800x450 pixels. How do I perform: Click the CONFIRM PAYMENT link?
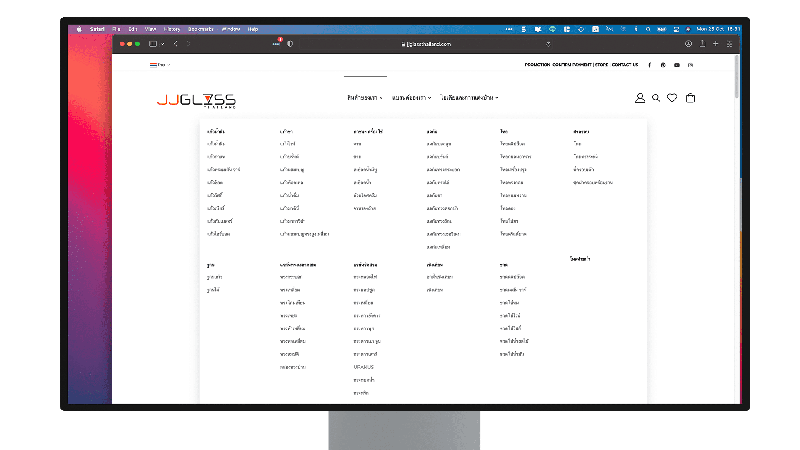pos(572,65)
